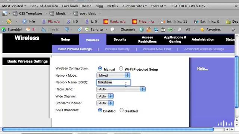This screenshot has width=239, height=134.
Task: Open the Applications & Gaming tab
Action: [175, 39]
